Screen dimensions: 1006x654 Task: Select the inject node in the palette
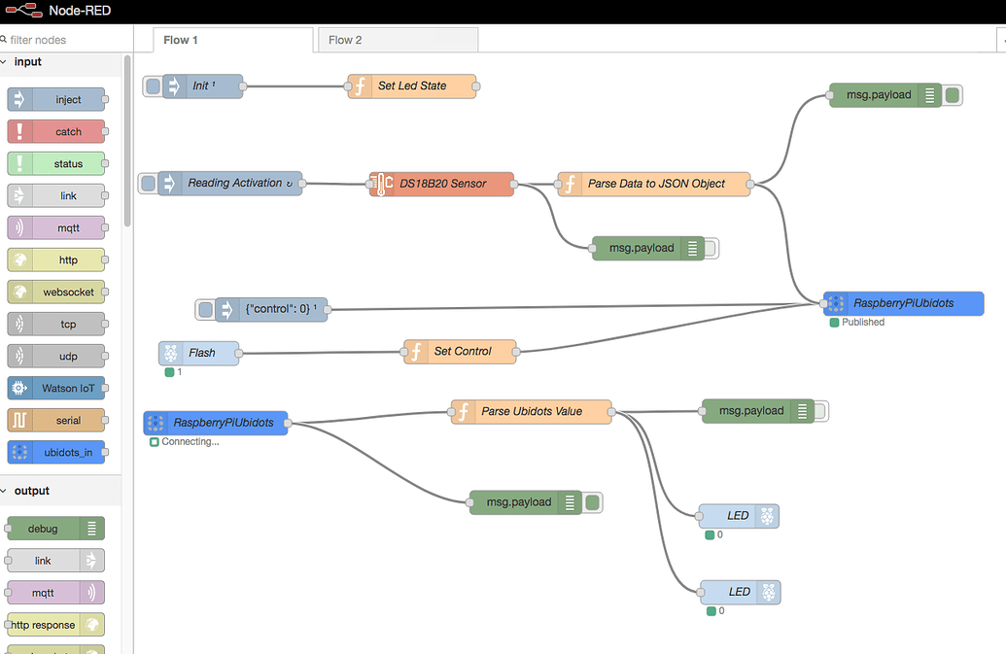click(x=56, y=99)
